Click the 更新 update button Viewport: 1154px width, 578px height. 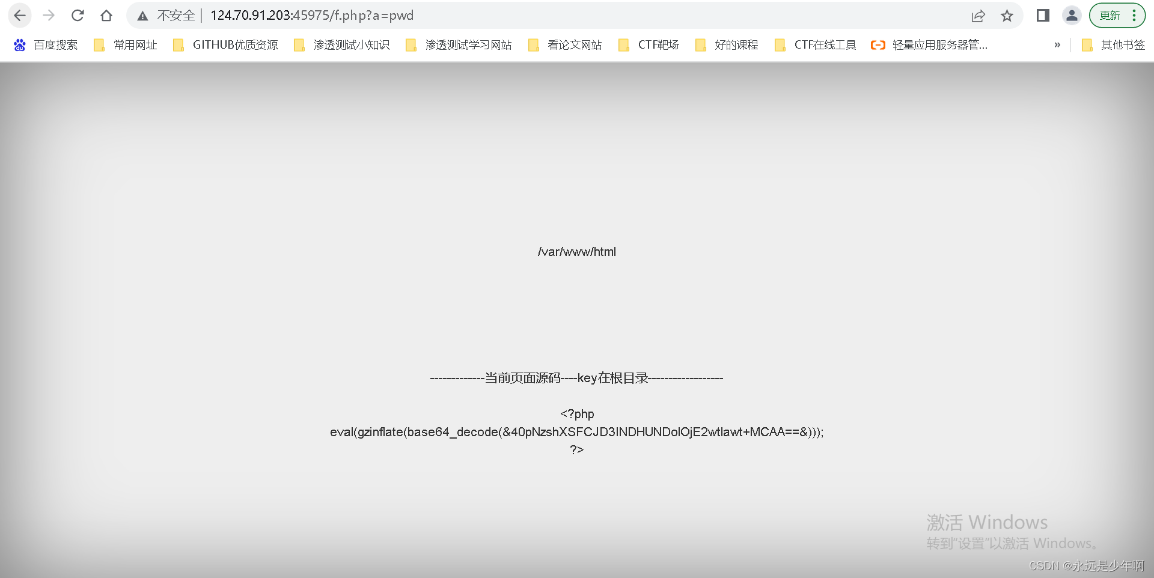pos(1110,16)
